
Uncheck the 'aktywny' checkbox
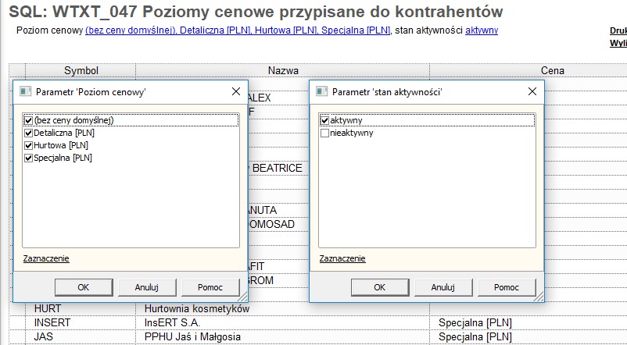[x=324, y=120]
